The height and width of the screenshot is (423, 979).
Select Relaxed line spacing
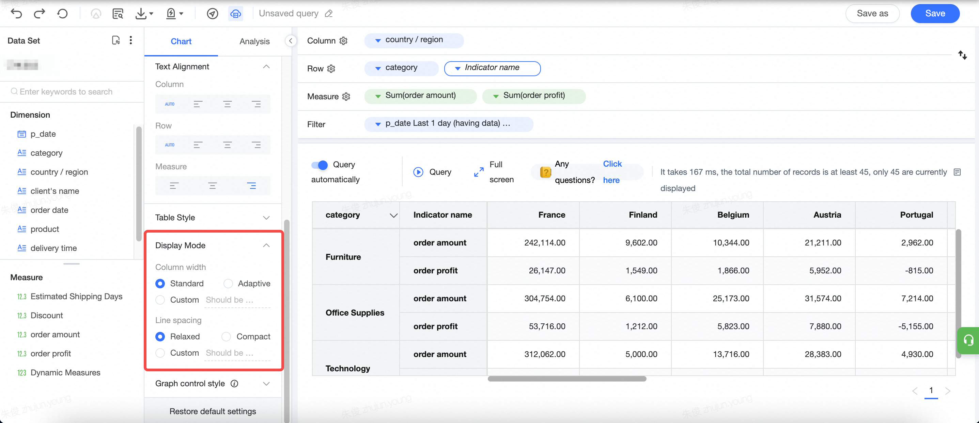pyautogui.click(x=160, y=337)
